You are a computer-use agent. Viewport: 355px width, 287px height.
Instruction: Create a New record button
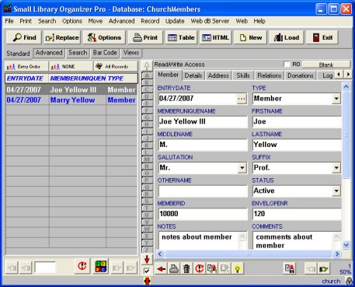coord(250,37)
